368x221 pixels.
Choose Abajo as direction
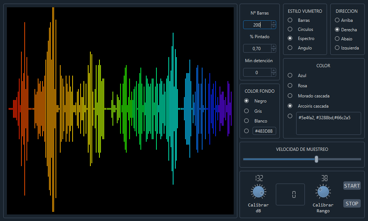[337, 39]
